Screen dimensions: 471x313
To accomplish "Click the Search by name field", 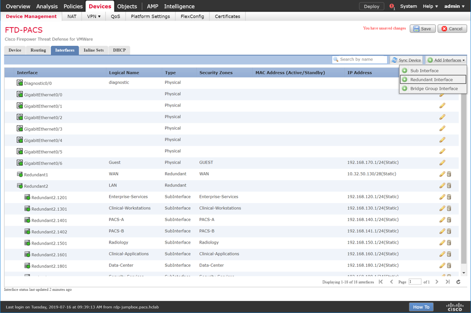I will [362, 60].
